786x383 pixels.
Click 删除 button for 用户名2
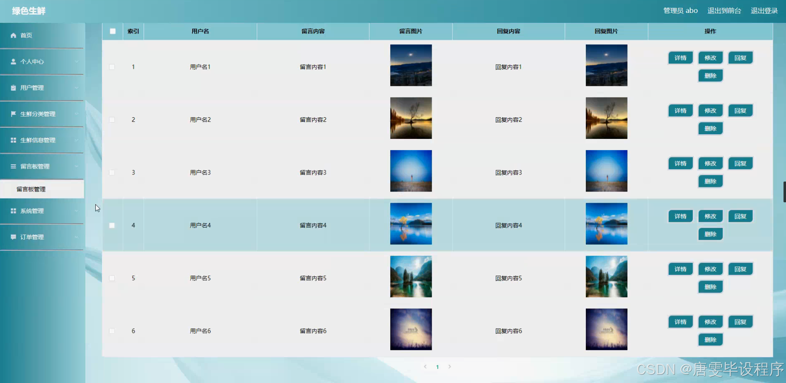[x=710, y=128]
